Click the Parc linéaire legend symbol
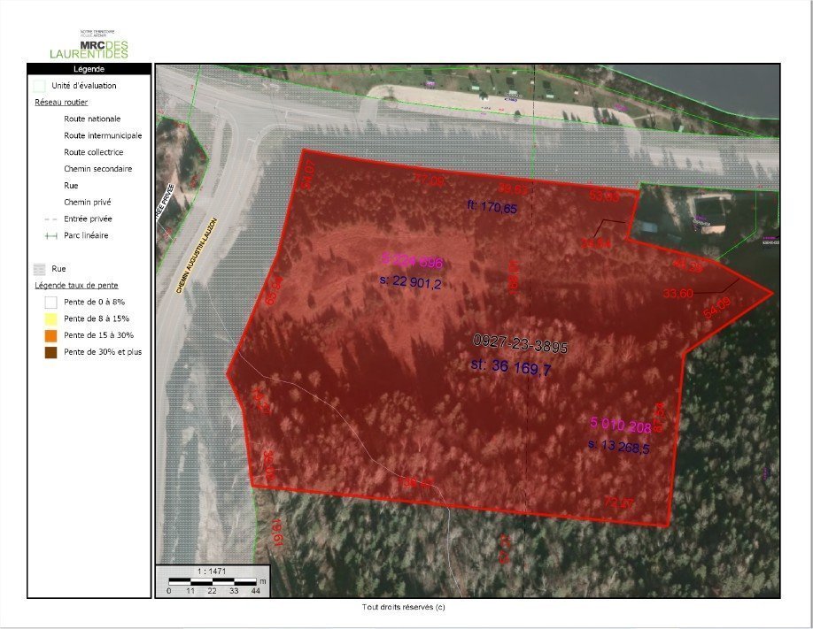Viewport: 813px width, 629px height. (x=40, y=235)
